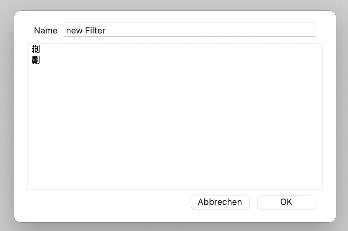Place cursor before "new" in Name field
Image resolution: width=348 pixels, height=231 pixels.
click(66, 30)
